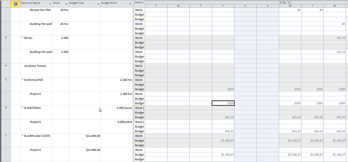Select the Review the Plan assignment
The height and width of the screenshot is (162, 348).
[40, 10]
